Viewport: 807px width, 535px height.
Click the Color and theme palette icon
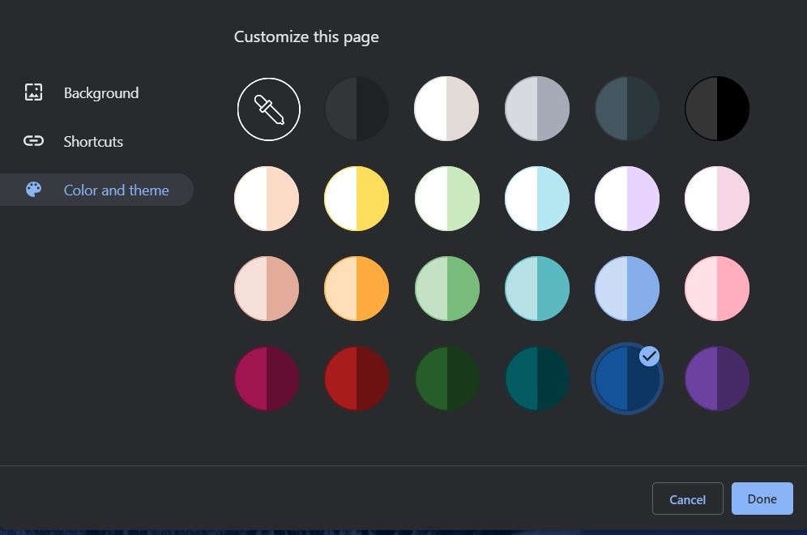click(x=33, y=190)
